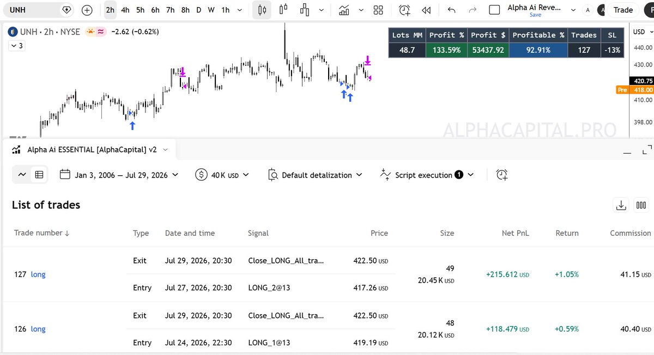Select the weekly W timeframe

point(211,10)
